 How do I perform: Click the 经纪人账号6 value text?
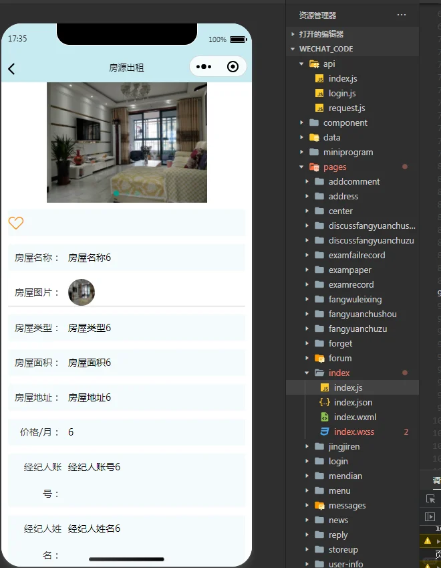94,467
